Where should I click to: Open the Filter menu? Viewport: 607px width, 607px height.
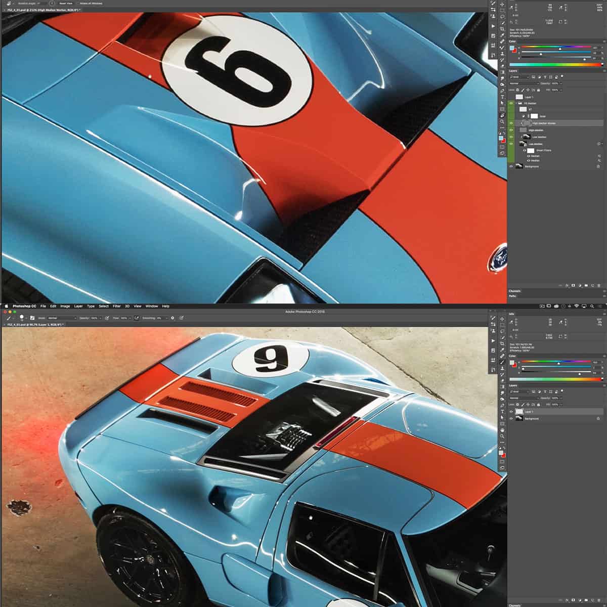(x=117, y=306)
